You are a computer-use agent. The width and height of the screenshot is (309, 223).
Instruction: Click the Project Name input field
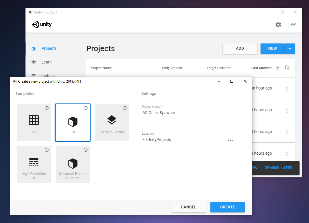tap(189, 113)
